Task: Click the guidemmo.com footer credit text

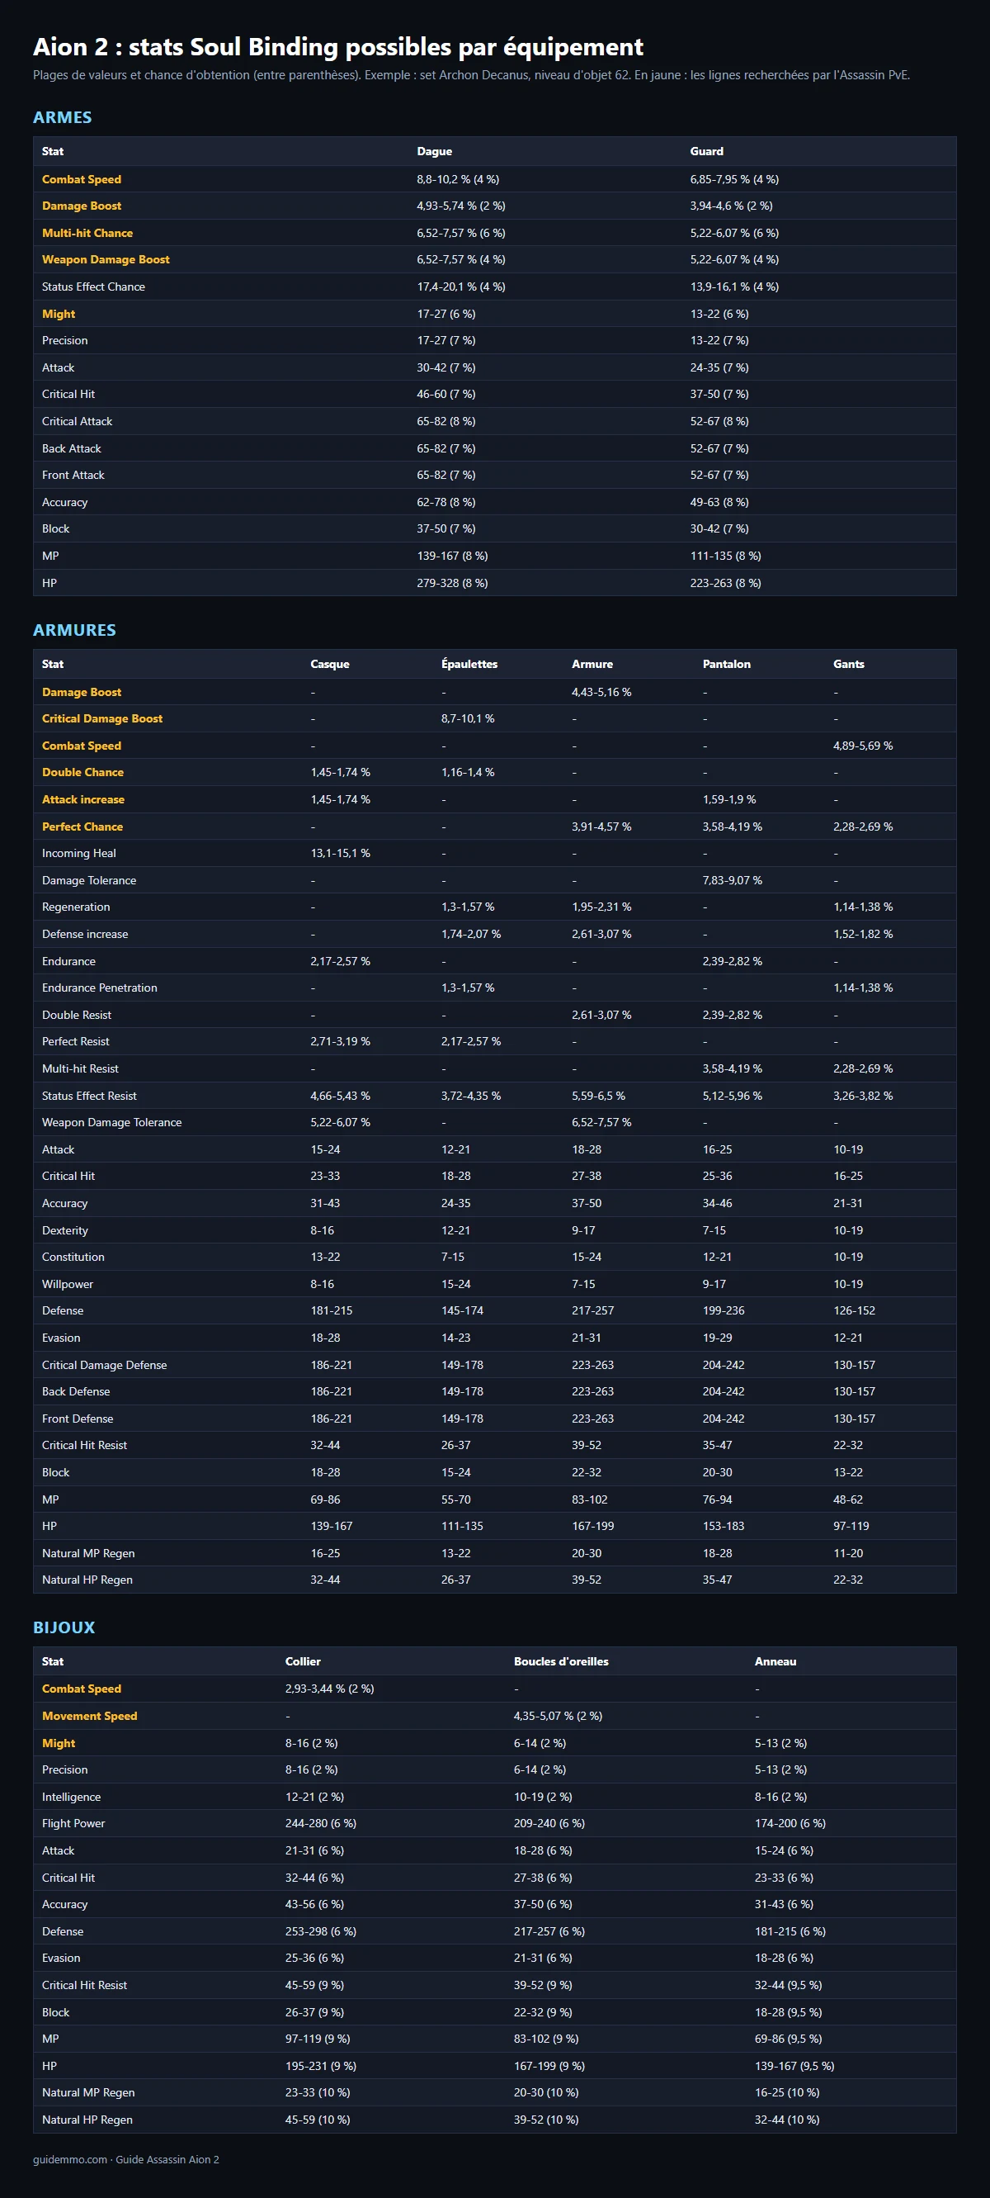Action: [126, 2159]
